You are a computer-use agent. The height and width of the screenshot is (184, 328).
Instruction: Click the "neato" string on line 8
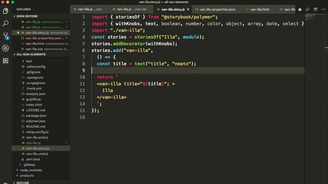181,63
